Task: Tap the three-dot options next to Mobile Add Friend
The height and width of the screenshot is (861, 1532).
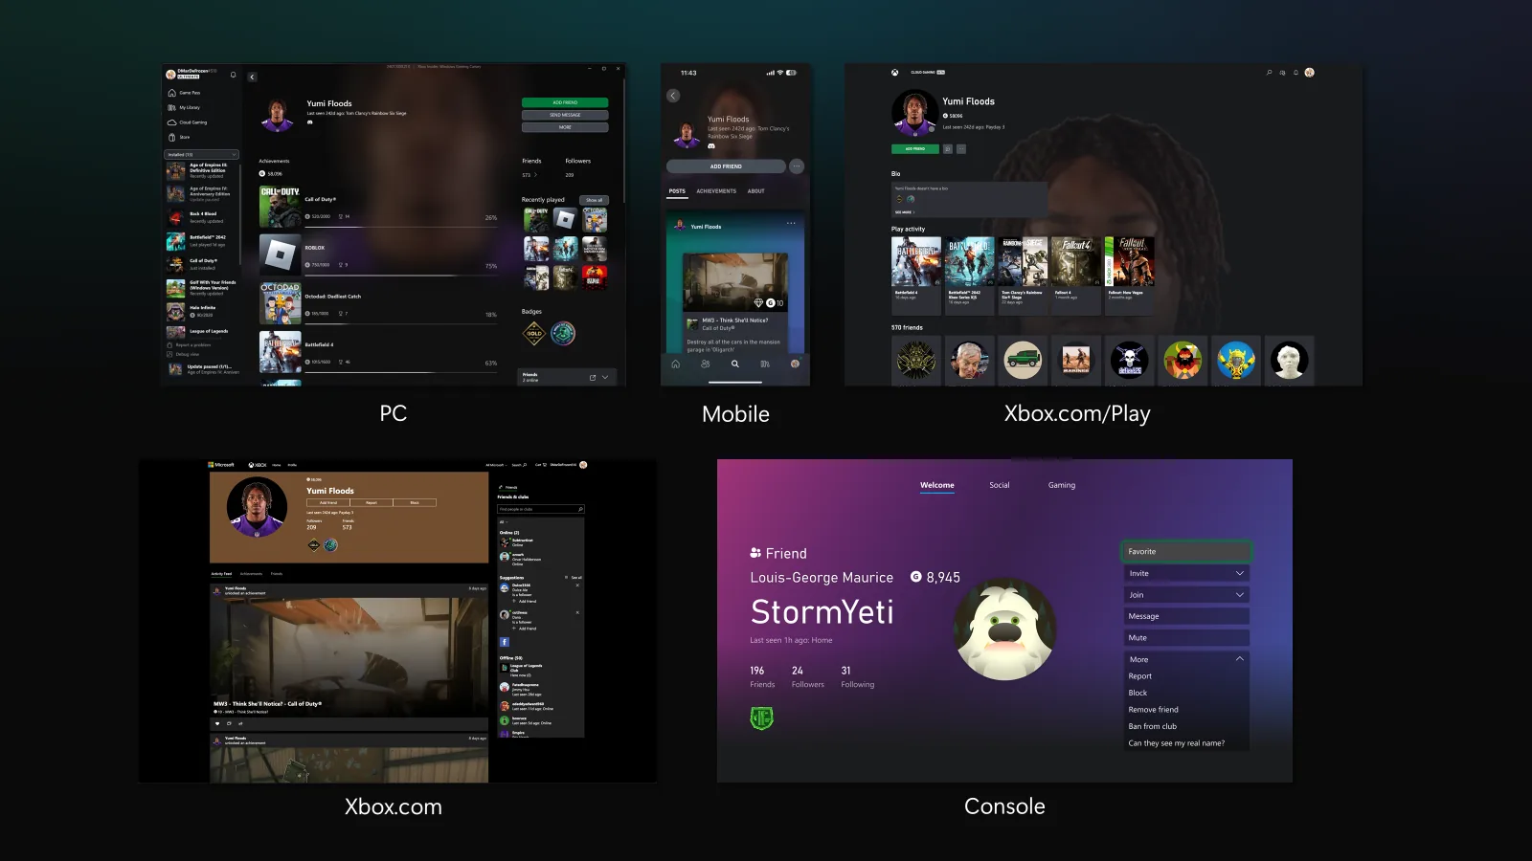Action: click(x=797, y=166)
